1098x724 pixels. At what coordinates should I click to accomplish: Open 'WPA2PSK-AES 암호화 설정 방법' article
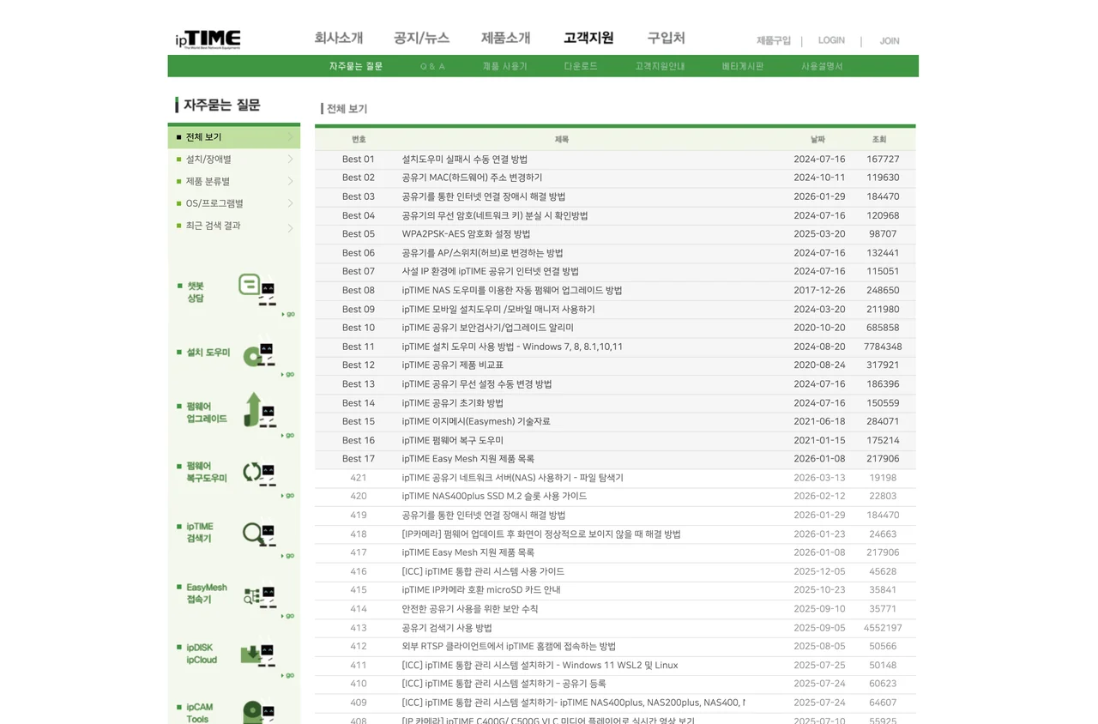(466, 234)
